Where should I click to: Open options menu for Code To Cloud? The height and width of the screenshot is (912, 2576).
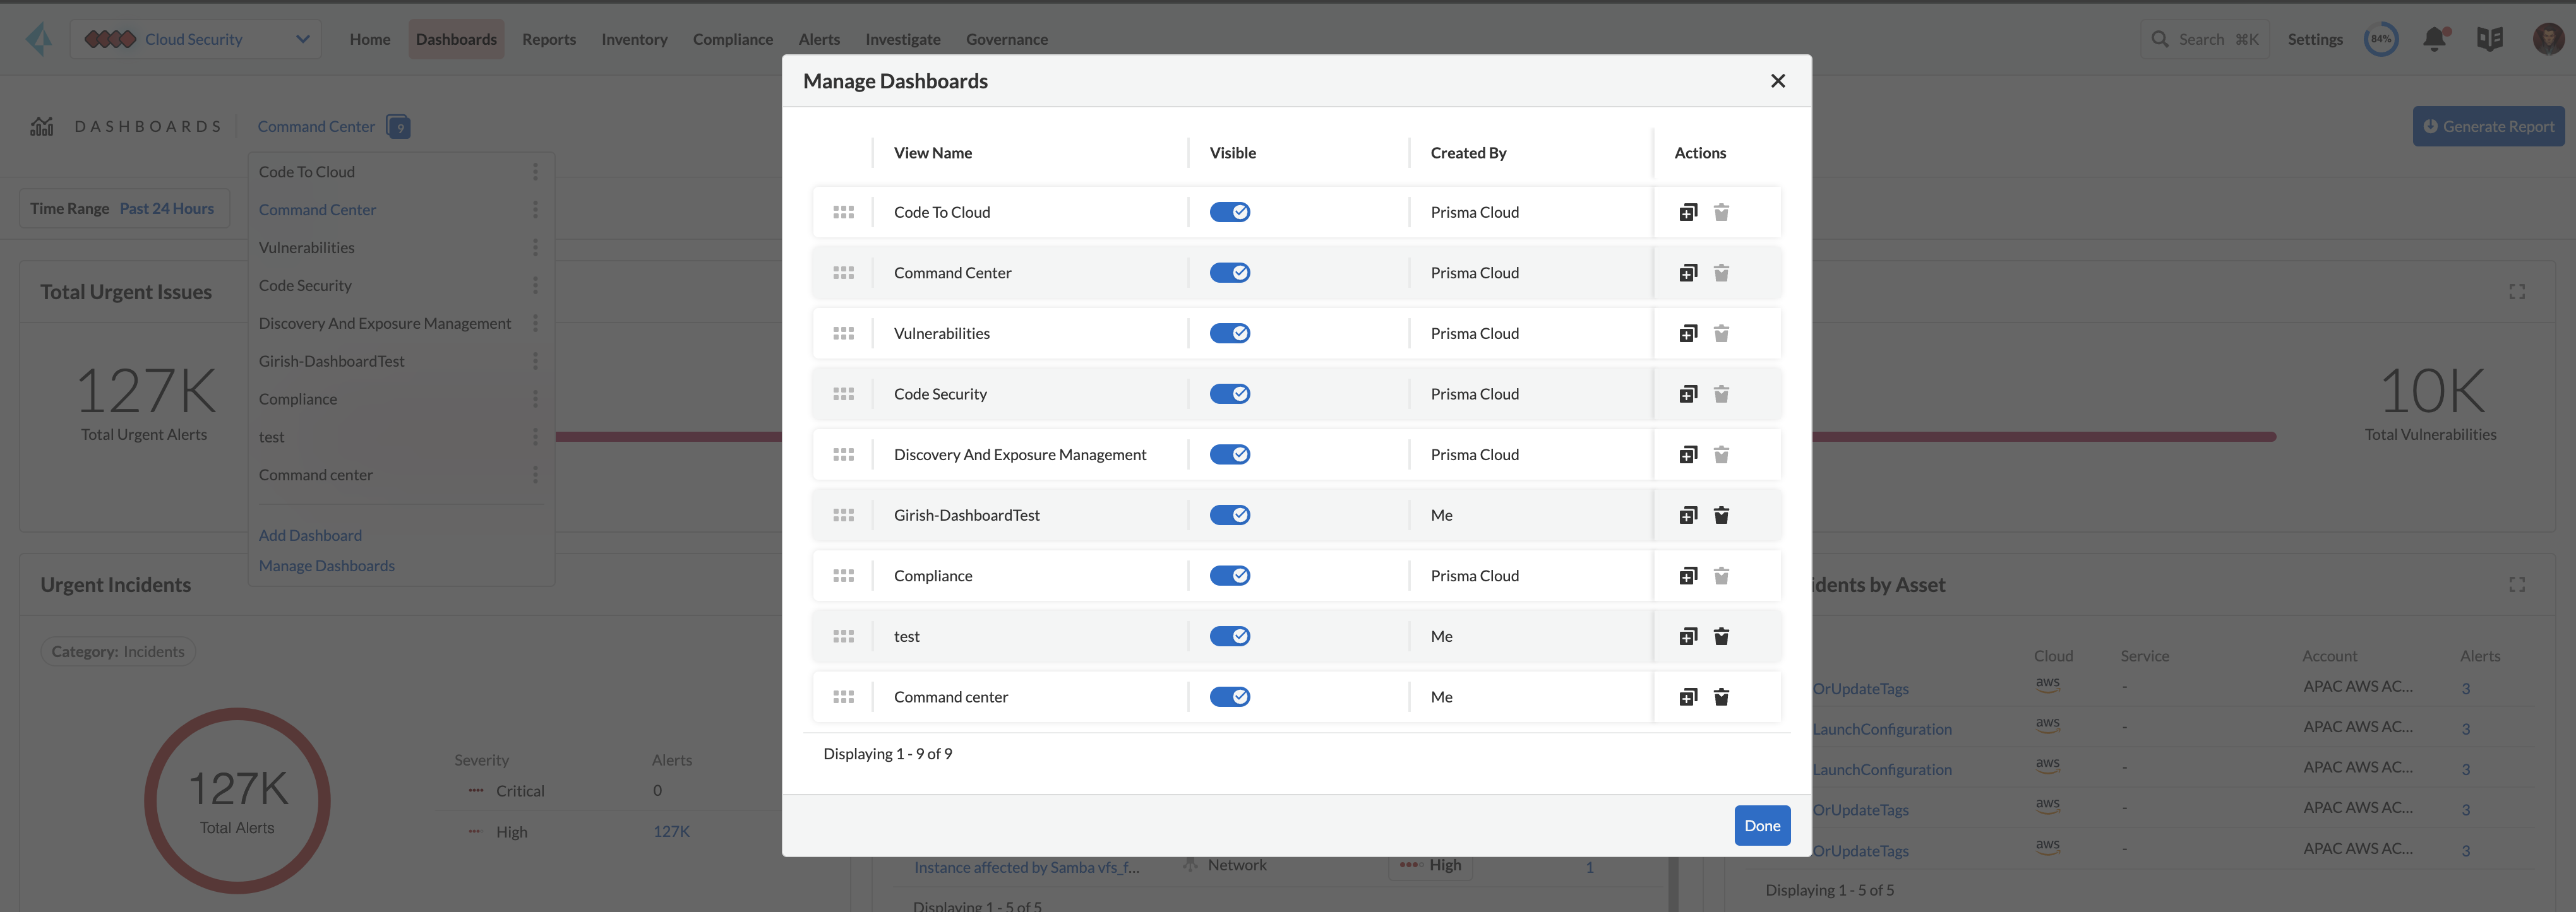535,172
